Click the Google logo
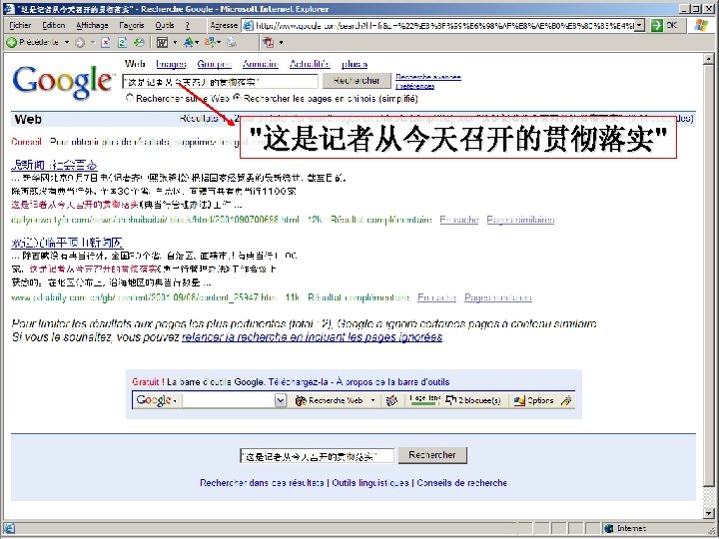Image resolution: width=719 pixels, height=539 pixels. [62, 82]
